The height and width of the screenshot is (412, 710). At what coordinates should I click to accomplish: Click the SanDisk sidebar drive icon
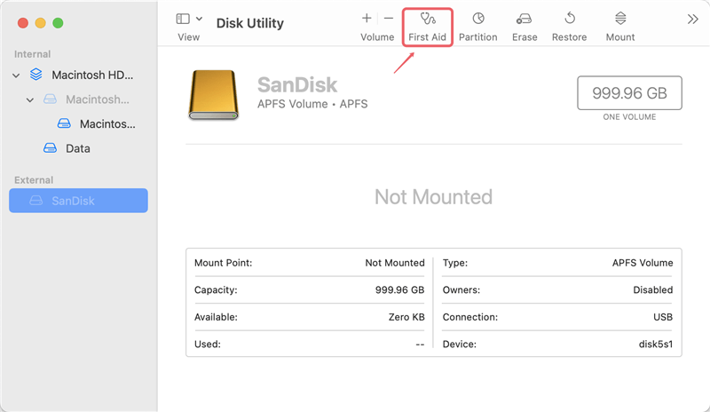click(x=36, y=201)
